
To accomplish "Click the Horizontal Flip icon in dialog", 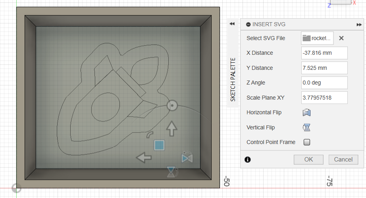I will tap(306, 112).
